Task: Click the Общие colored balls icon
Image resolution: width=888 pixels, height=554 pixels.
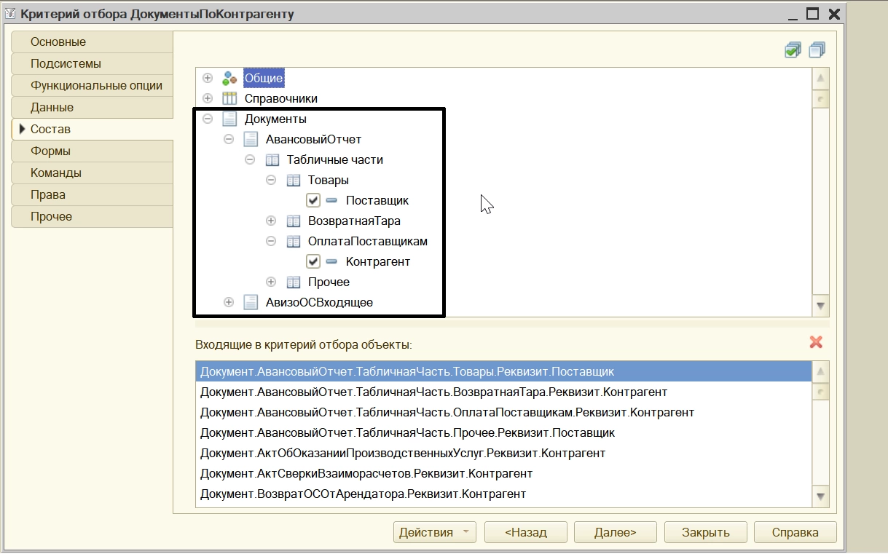Action: point(229,78)
